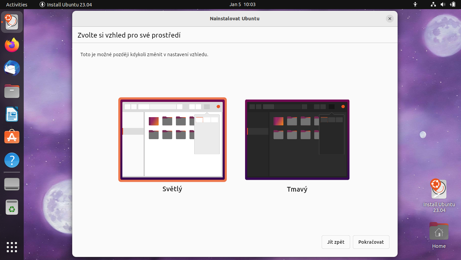461x260 pixels.
Task: Select the Tmavý label
Action: coord(297,189)
